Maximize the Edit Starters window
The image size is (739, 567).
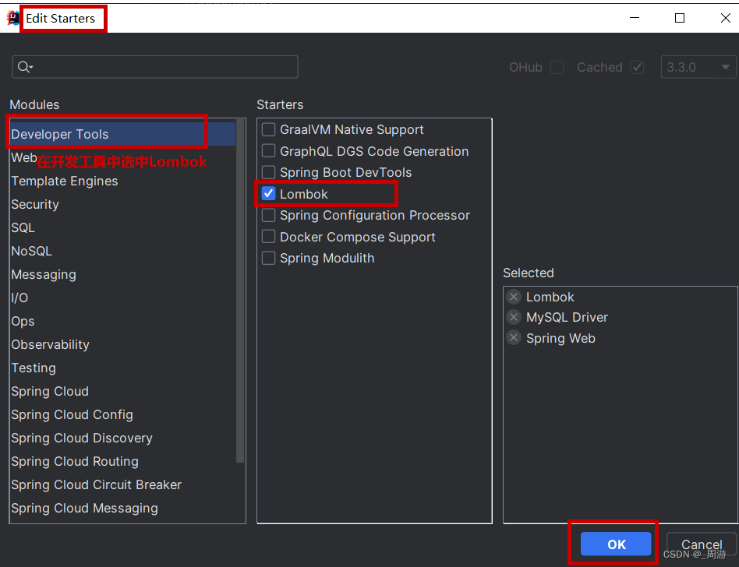tap(680, 18)
